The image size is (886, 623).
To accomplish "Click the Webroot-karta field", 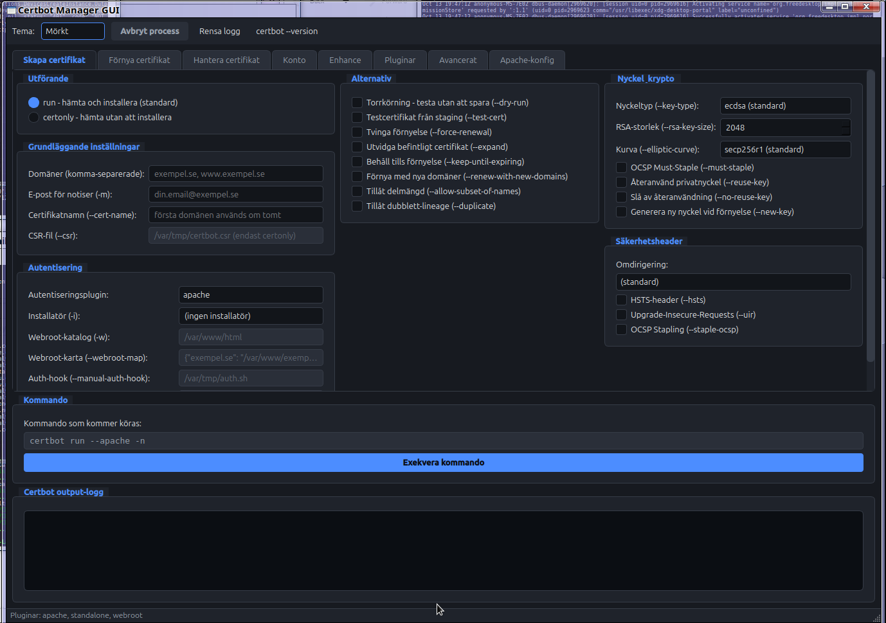I will (x=251, y=357).
